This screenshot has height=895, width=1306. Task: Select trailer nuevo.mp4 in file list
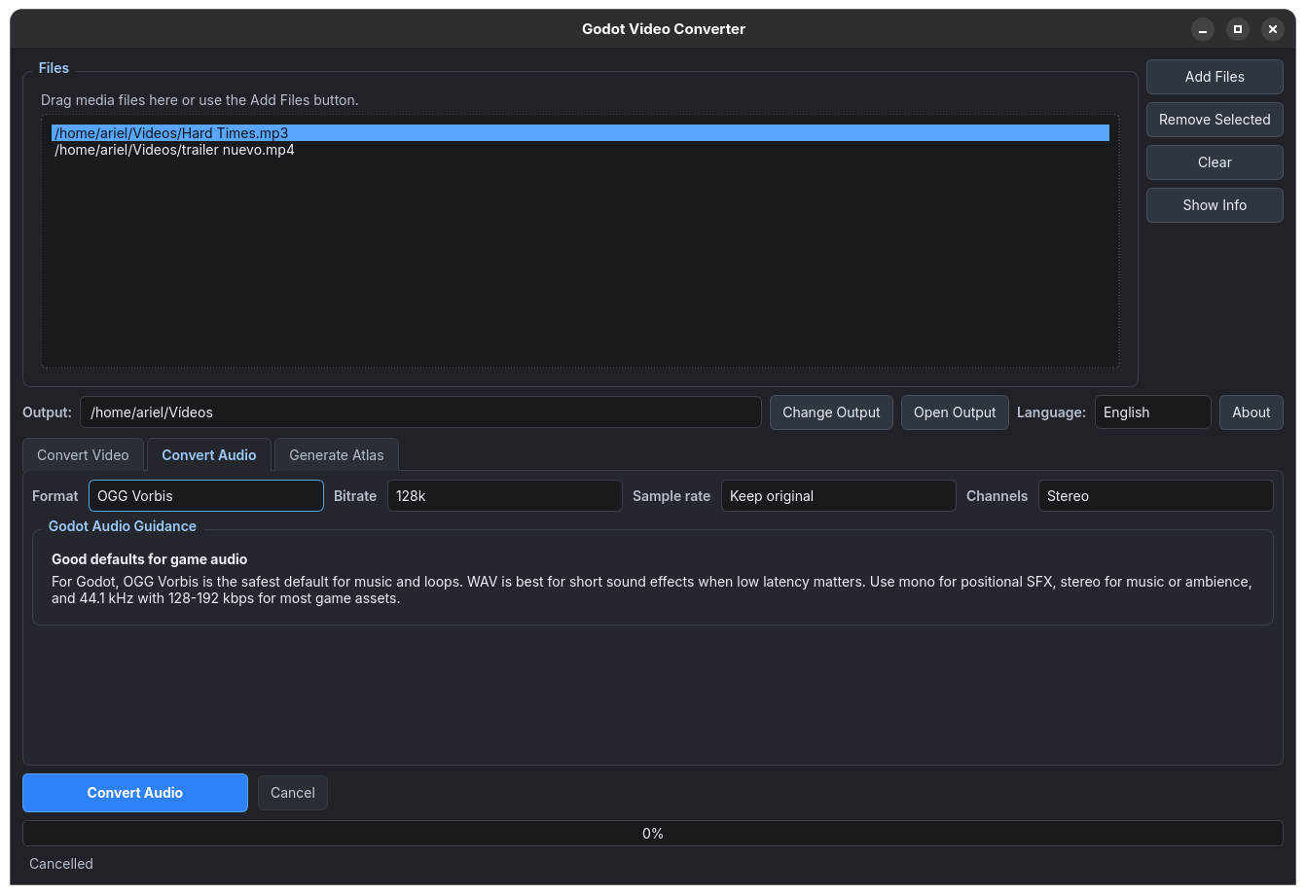click(580, 150)
